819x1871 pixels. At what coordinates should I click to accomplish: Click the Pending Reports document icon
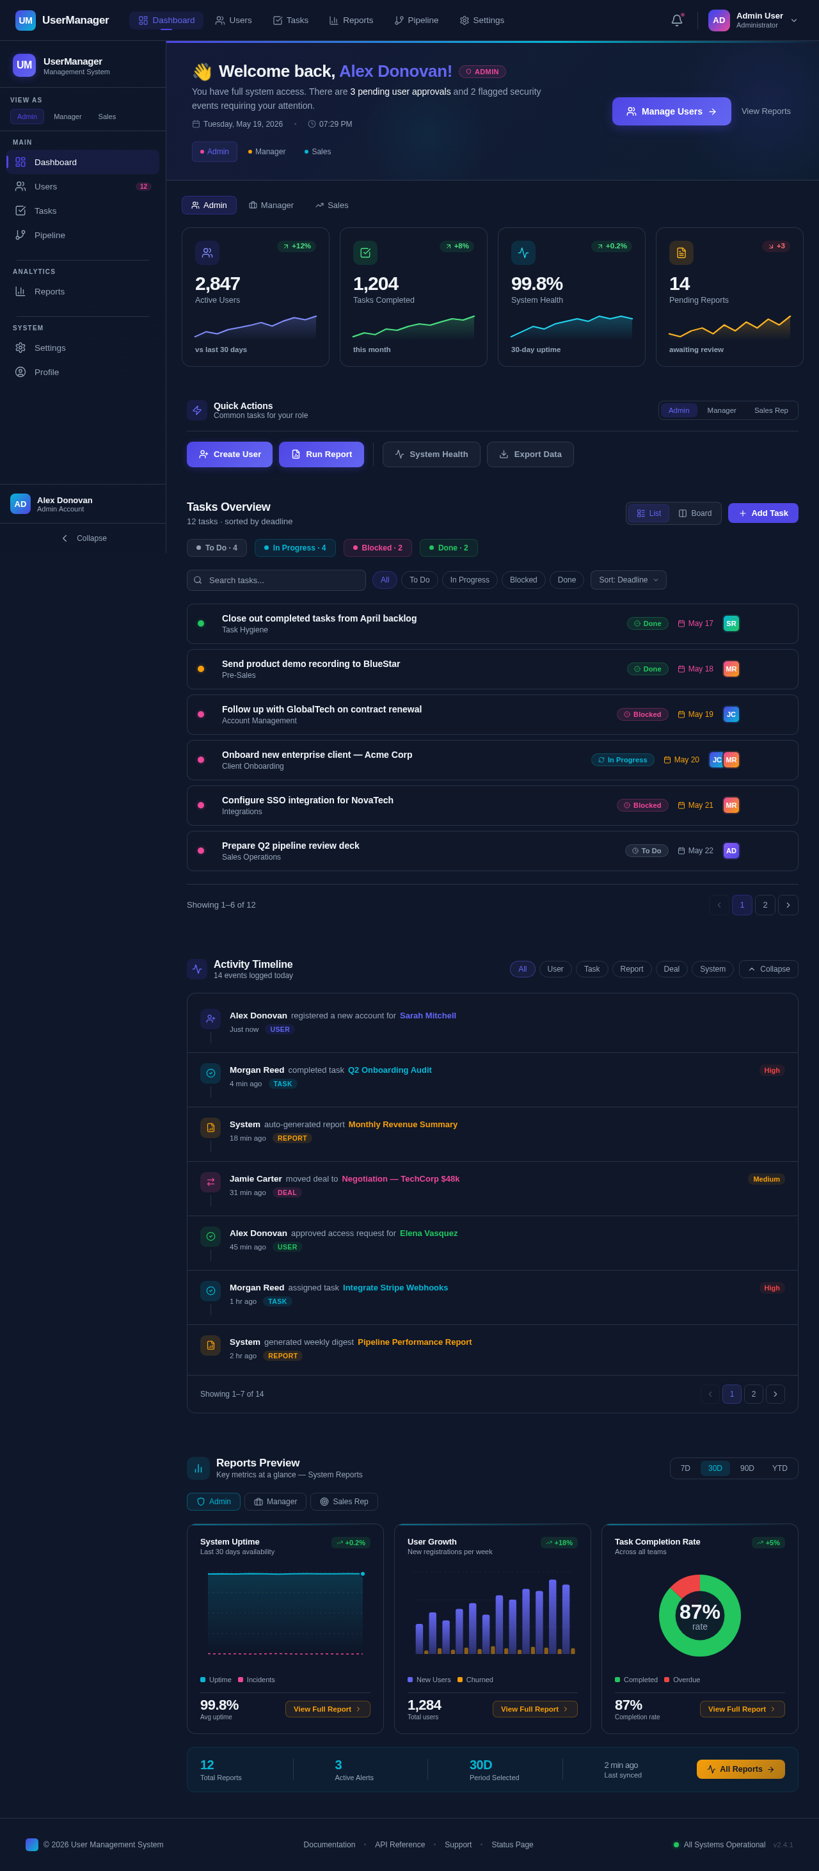coord(681,253)
